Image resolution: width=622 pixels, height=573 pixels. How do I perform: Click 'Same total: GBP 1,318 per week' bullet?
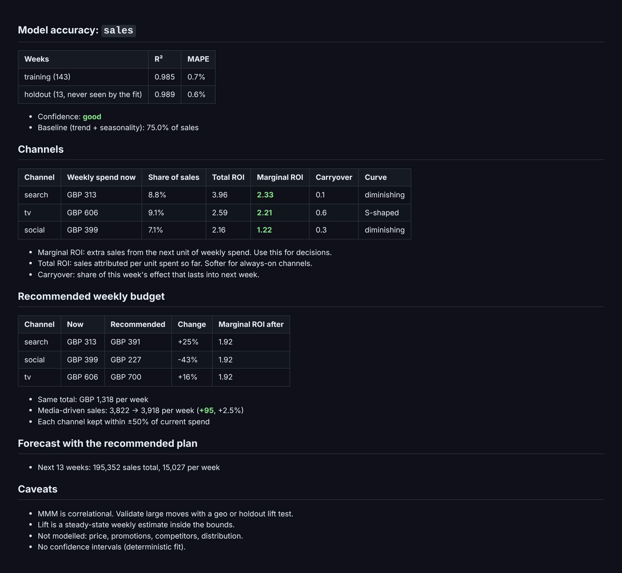click(x=93, y=400)
